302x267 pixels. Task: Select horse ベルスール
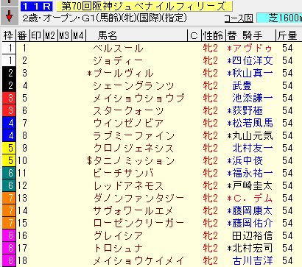click(x=118, y=48)
